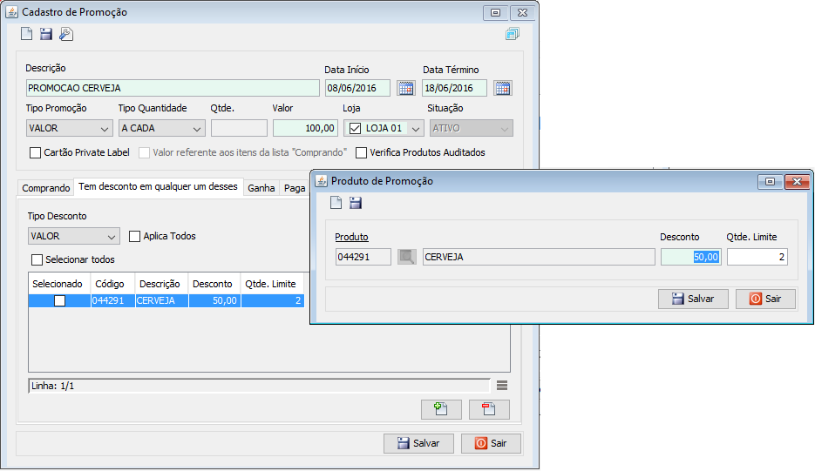The image size is (815, 471).
Task: Open the Data Início calendar picker
Action: (405, 88)
